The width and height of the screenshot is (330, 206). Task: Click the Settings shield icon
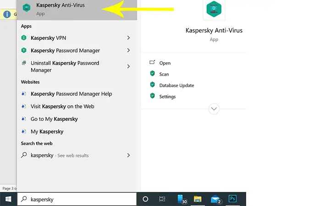pos(152,96)
